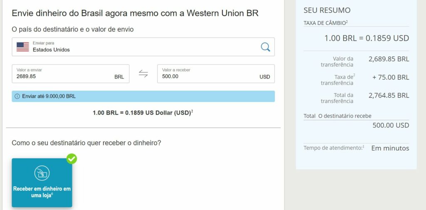Click footnote 2 next to 'Taxa de câmbio'
This screenshot has height=210, width=426.
347,22
